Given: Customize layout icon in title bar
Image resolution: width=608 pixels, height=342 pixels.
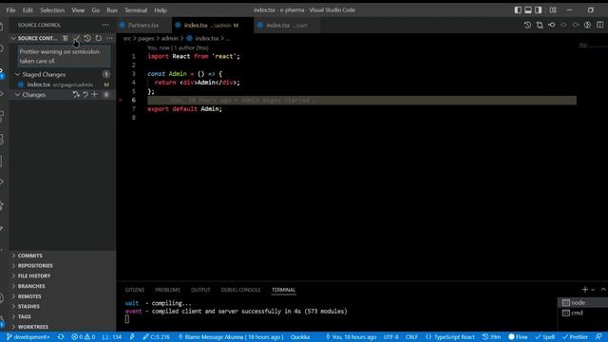Looking at the screenshot, I should point(553,10).
